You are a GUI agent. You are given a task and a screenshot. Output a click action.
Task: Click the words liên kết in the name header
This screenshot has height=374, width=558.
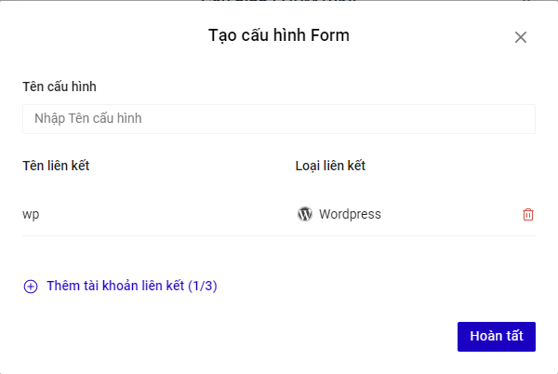point(68,166)
